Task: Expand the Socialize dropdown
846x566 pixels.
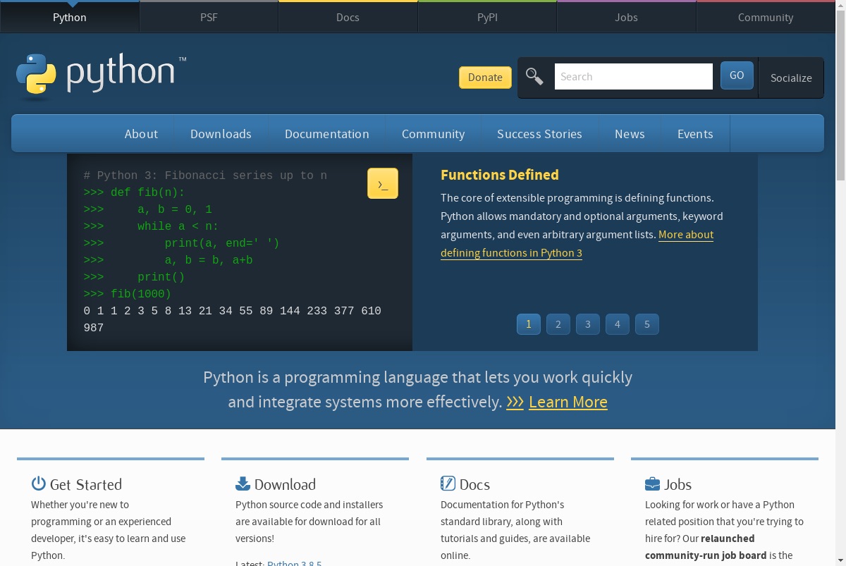Action: pyautogui.click(x=791, y=78)
